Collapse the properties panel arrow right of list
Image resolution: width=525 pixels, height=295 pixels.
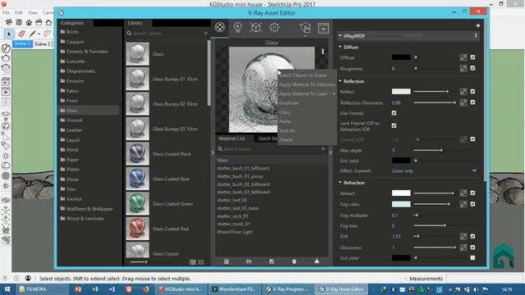[331, 152]
